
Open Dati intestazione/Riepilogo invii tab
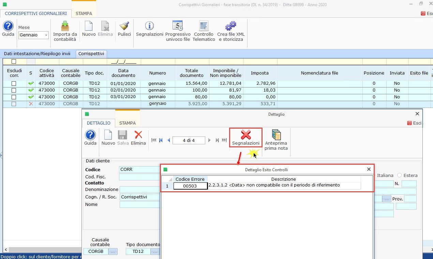(x=37, y=54)
